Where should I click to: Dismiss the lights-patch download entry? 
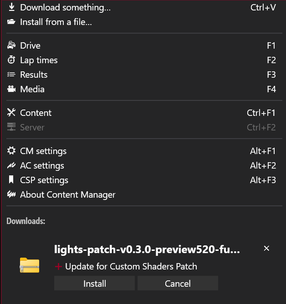pos(266,249)
